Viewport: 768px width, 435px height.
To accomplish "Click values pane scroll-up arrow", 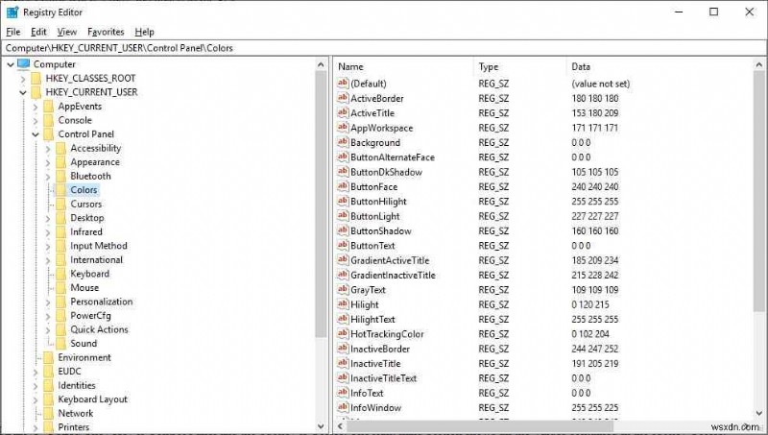I will 759,64.
